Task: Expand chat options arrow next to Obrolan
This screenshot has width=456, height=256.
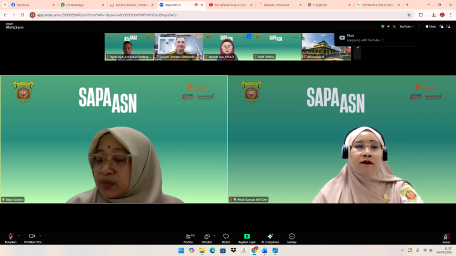Action: [x=214, y=236]
